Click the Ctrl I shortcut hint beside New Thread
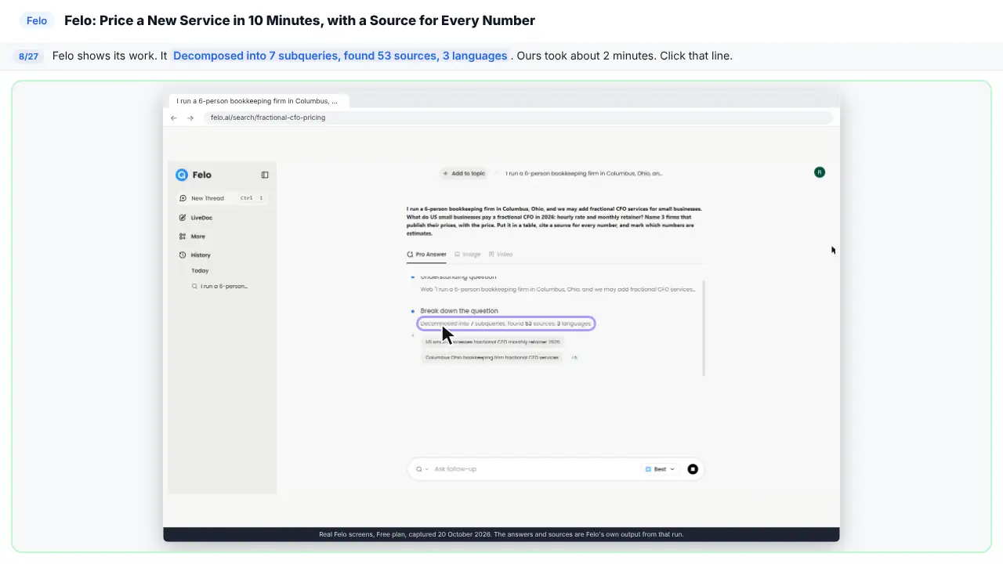The image size is (1003, 564). coord(252,198)
